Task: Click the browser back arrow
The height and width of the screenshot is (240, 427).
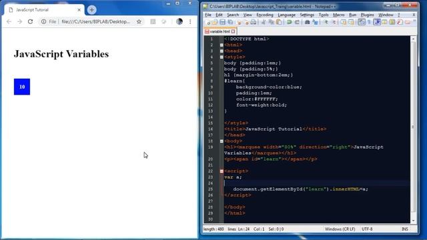Action: 9,21
